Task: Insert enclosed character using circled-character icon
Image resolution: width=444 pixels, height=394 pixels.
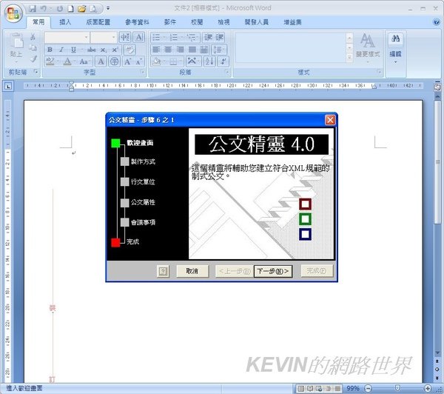Action: (115, 61)
